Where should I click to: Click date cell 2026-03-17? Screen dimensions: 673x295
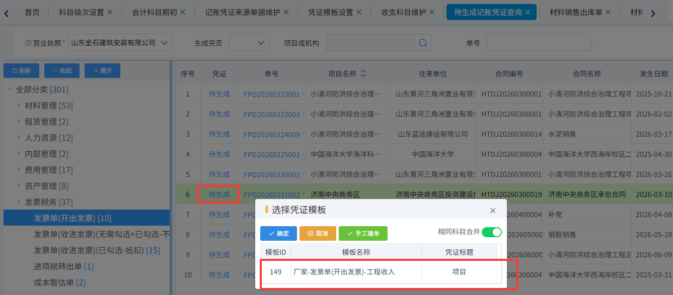pos(654,134)
